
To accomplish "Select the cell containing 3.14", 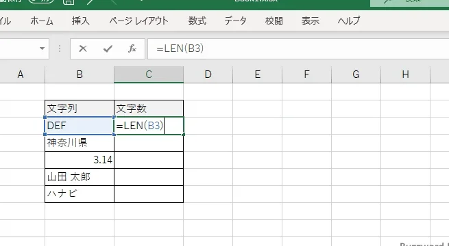I will pyautogui.click(x=80, y=160).
